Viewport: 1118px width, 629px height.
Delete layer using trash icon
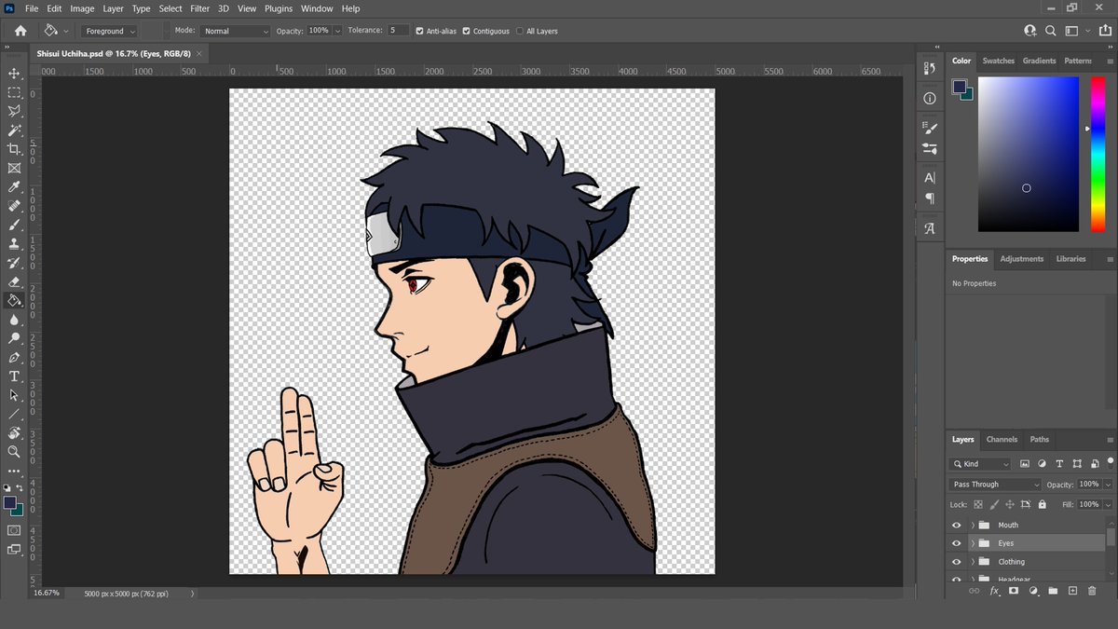1092,591
